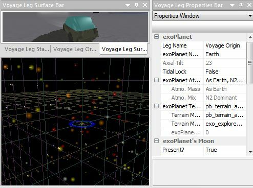Click the properties scrollbar down arrow
Screen dimensions: 253x188
(250, 152)
